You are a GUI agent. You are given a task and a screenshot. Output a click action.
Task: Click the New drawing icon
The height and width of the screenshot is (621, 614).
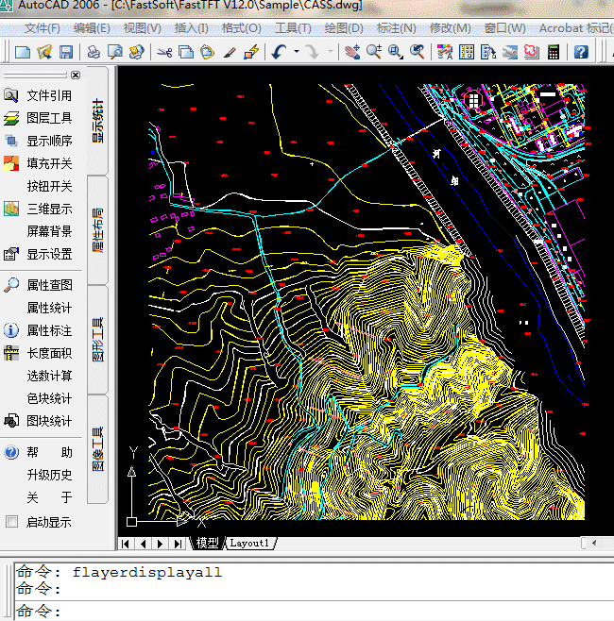(x=22, y=52)
